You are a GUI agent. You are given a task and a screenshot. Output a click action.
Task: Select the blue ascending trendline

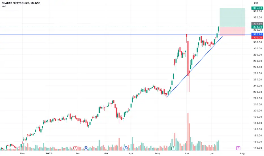[195, 67]
